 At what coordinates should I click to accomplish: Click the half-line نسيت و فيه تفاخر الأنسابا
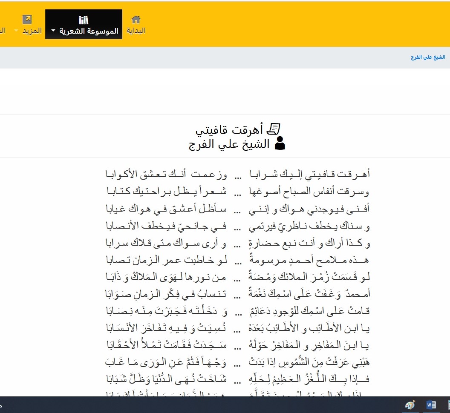tap(166, 327)
